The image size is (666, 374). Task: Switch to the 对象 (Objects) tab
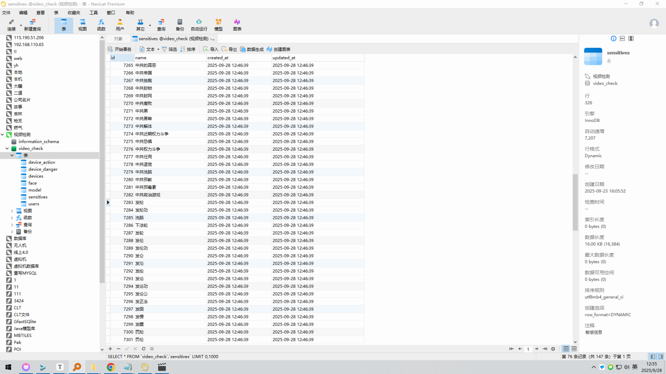click(118, 38)
